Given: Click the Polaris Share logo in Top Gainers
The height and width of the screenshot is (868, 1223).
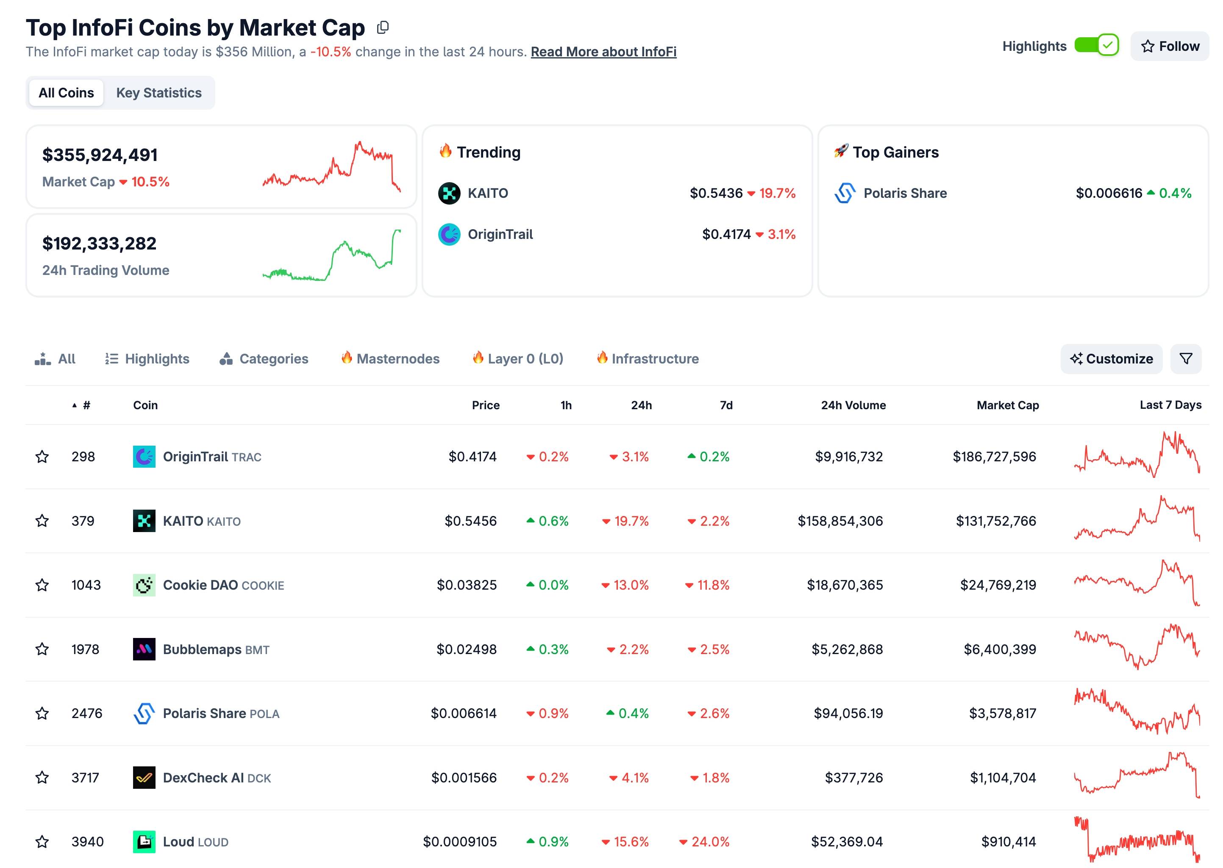Looking at the screenshot, I should [845, 193].
